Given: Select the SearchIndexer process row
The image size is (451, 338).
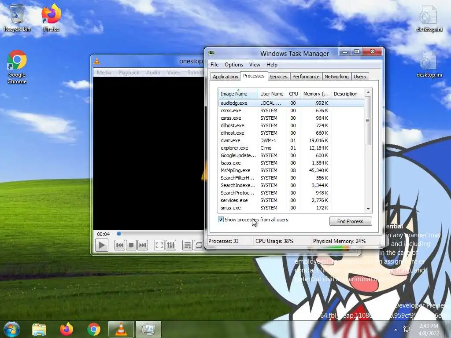Looking at the screenshot, I should (x=291, y=185).
